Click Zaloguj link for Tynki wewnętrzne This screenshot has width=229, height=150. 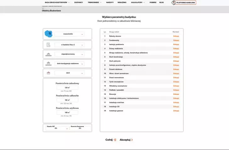[176, 82]
